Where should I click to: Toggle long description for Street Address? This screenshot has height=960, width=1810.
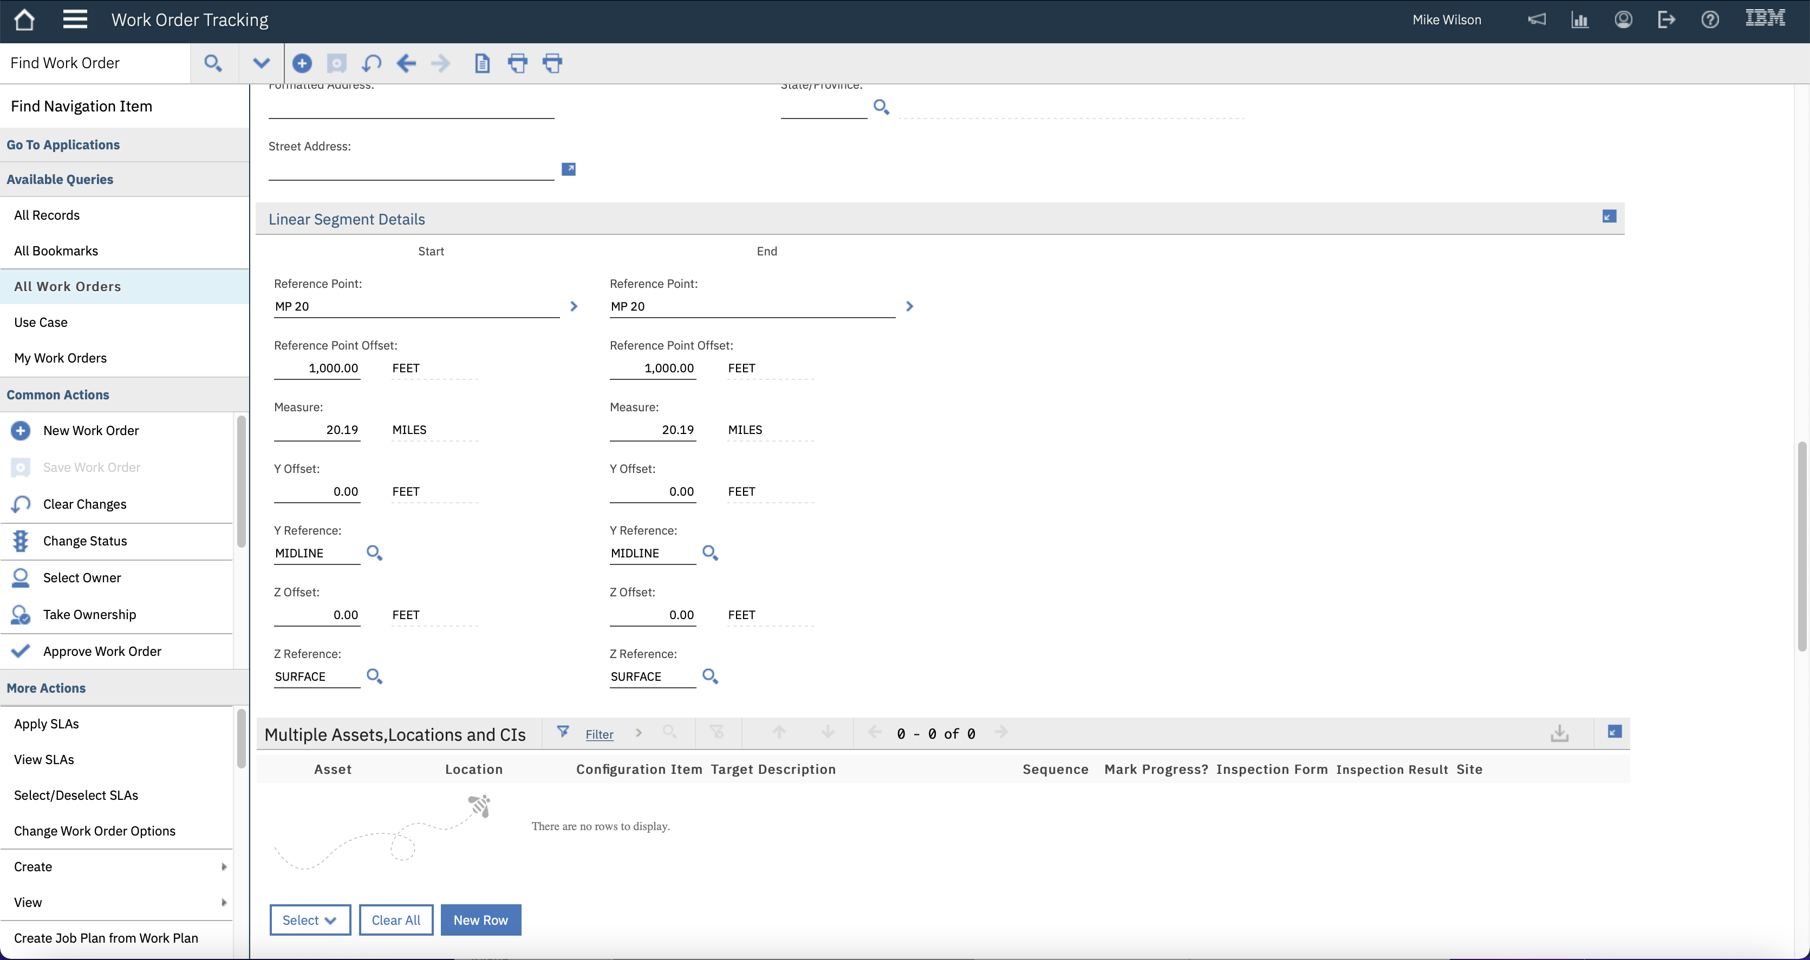(569, 169)
